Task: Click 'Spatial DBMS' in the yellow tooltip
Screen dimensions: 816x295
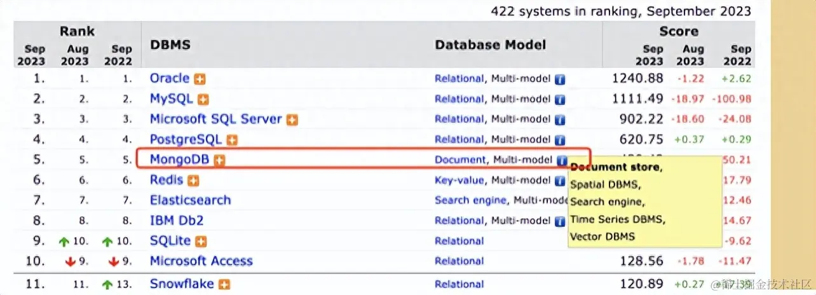Action: point(606,185)
